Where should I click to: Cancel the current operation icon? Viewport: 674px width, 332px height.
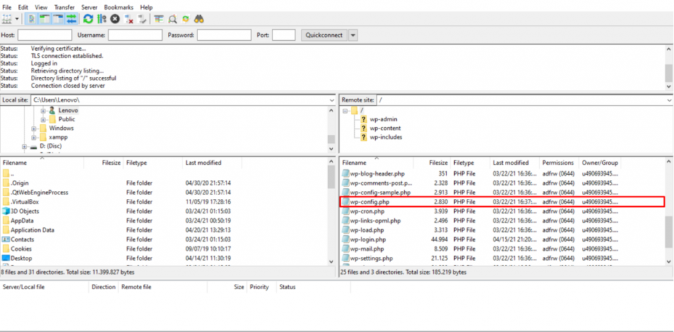pyautogui.click(x=115, y=19)
